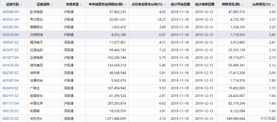Open stock code 601636.SH link

pyautogui.click(x=11, y=65)
